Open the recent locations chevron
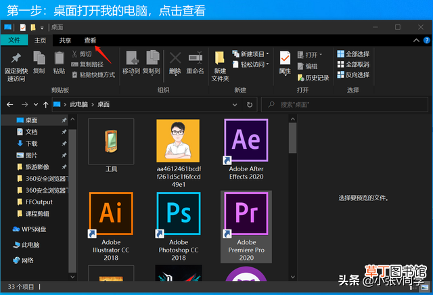 (x=36, y=104)
